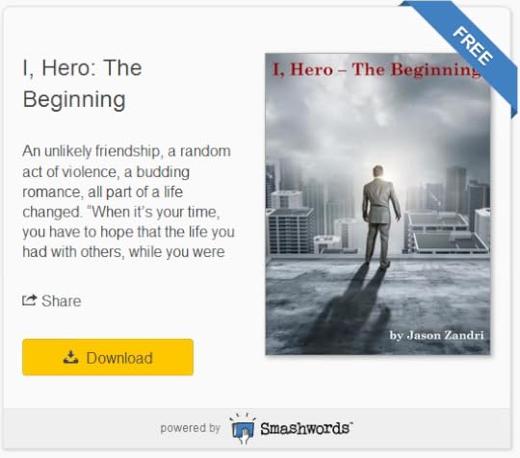The height and width of the screenshot is (458, 520).
Task: Click the red cover title 'I, Hero – The Beginning'
Action: pyautogui.click(x=377, y=69)
